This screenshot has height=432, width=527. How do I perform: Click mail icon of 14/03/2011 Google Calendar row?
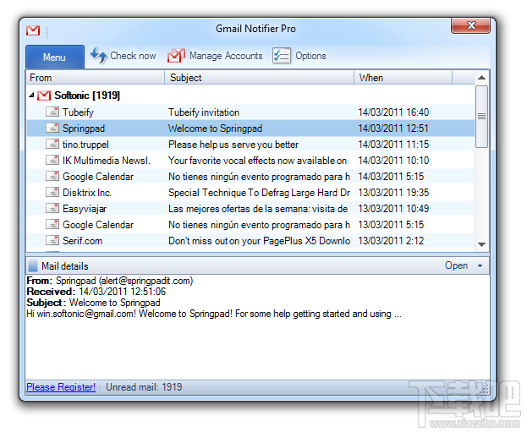52,176
